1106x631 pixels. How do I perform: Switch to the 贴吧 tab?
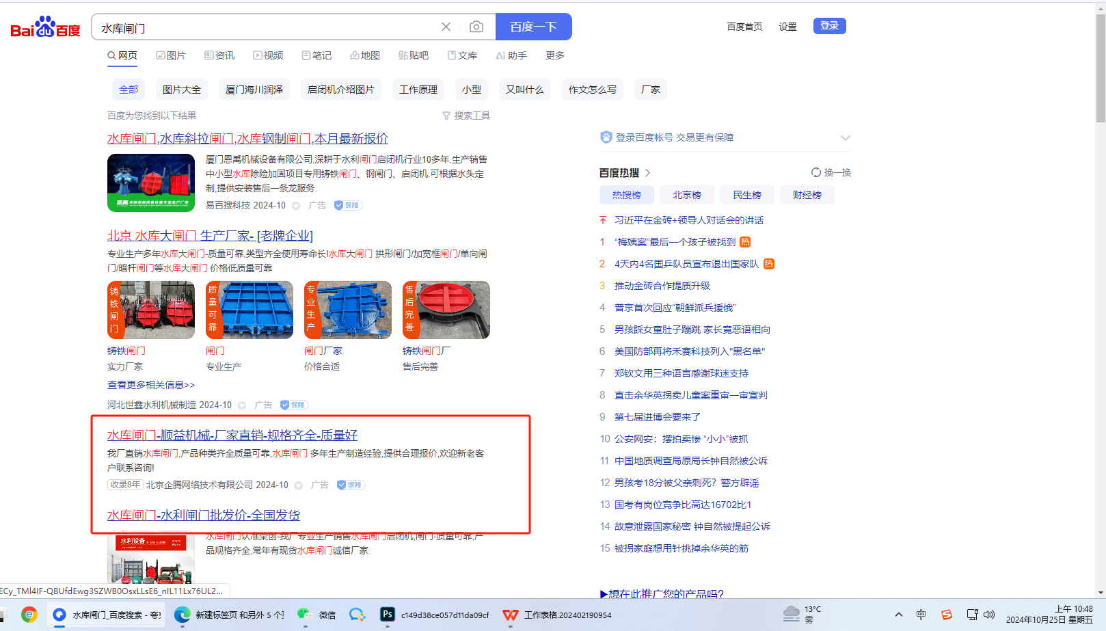click(414, 55)
